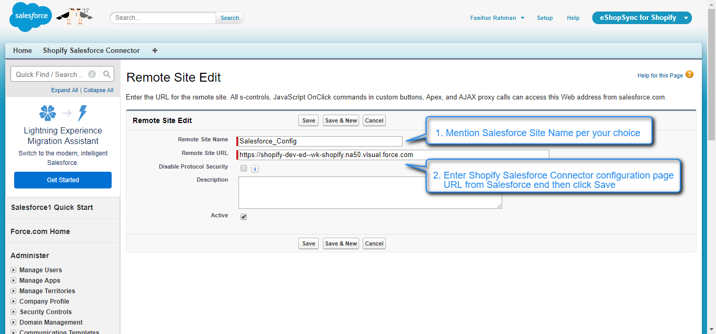Click Expand All in sidebar
Image resolution: width=716 pixels, height=334 pixels.
click(x=64, y=90)
